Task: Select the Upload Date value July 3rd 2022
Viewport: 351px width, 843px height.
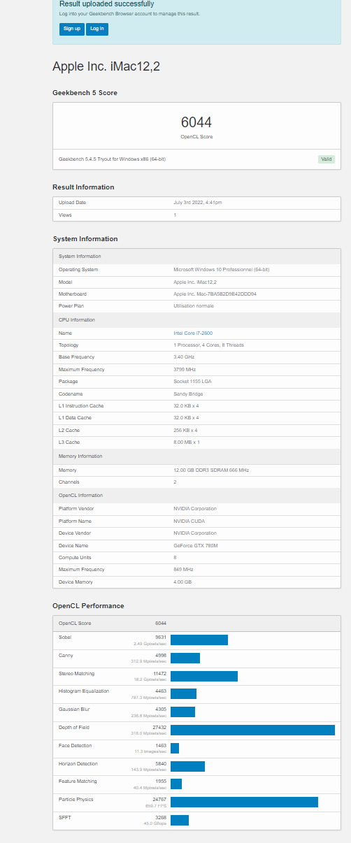Action: click(198, 203)
